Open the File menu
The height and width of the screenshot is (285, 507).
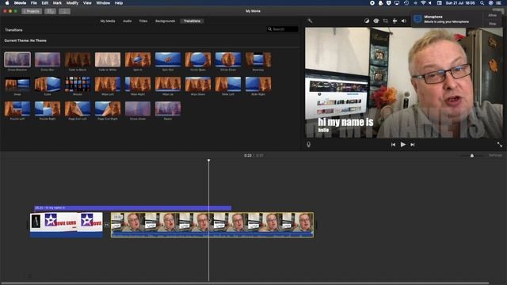click(x=33, y=3)
